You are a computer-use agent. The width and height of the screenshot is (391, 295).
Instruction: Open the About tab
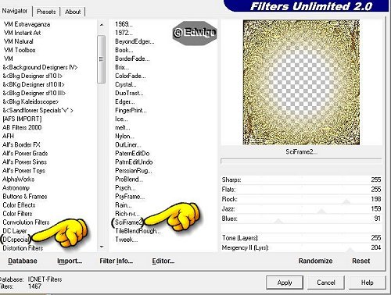[x=73, y=12]
